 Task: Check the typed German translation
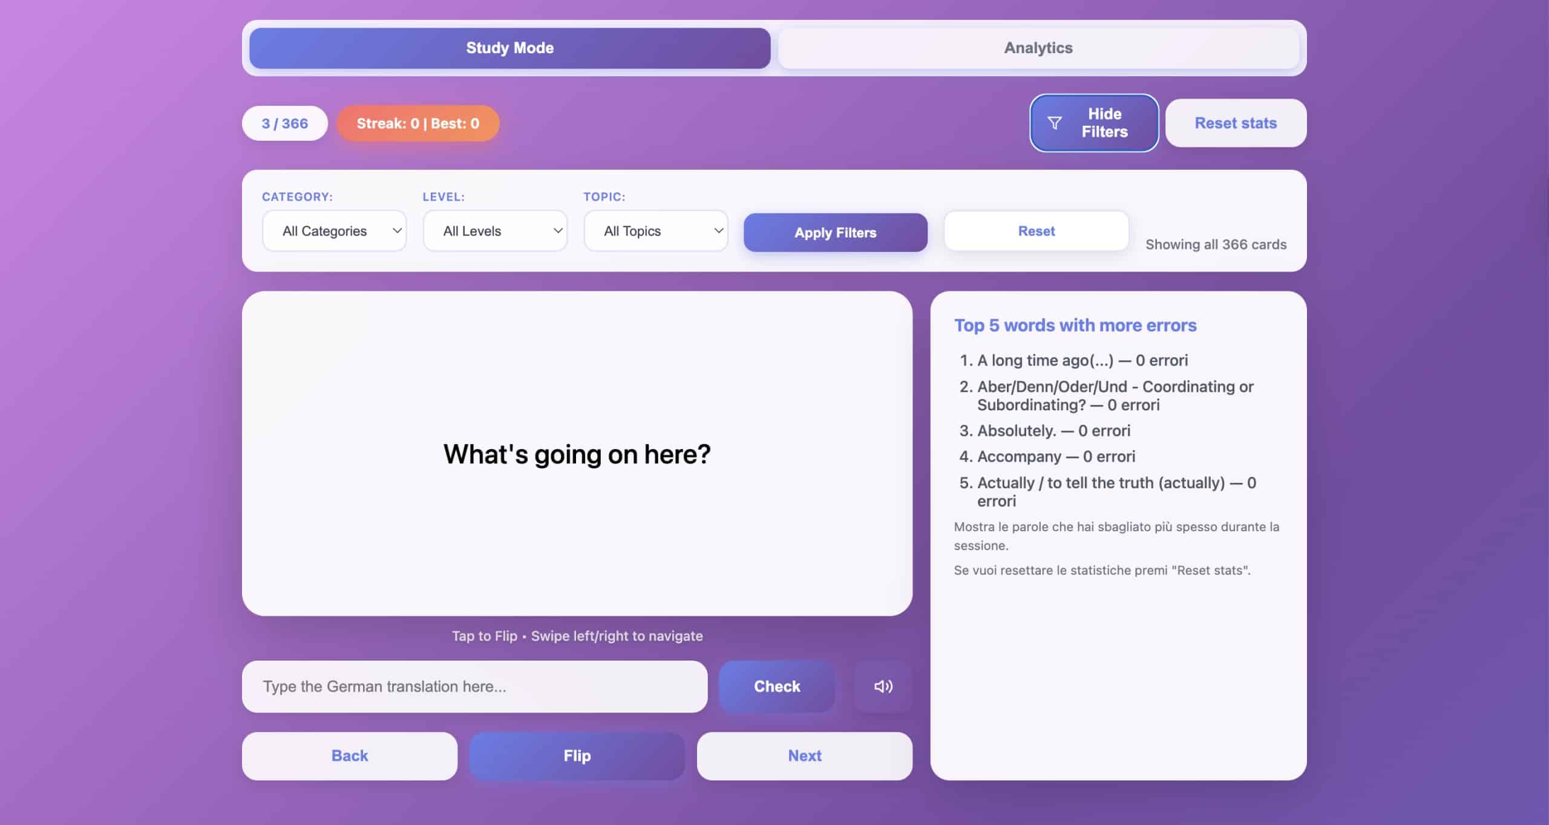click(x=777, y=686)
